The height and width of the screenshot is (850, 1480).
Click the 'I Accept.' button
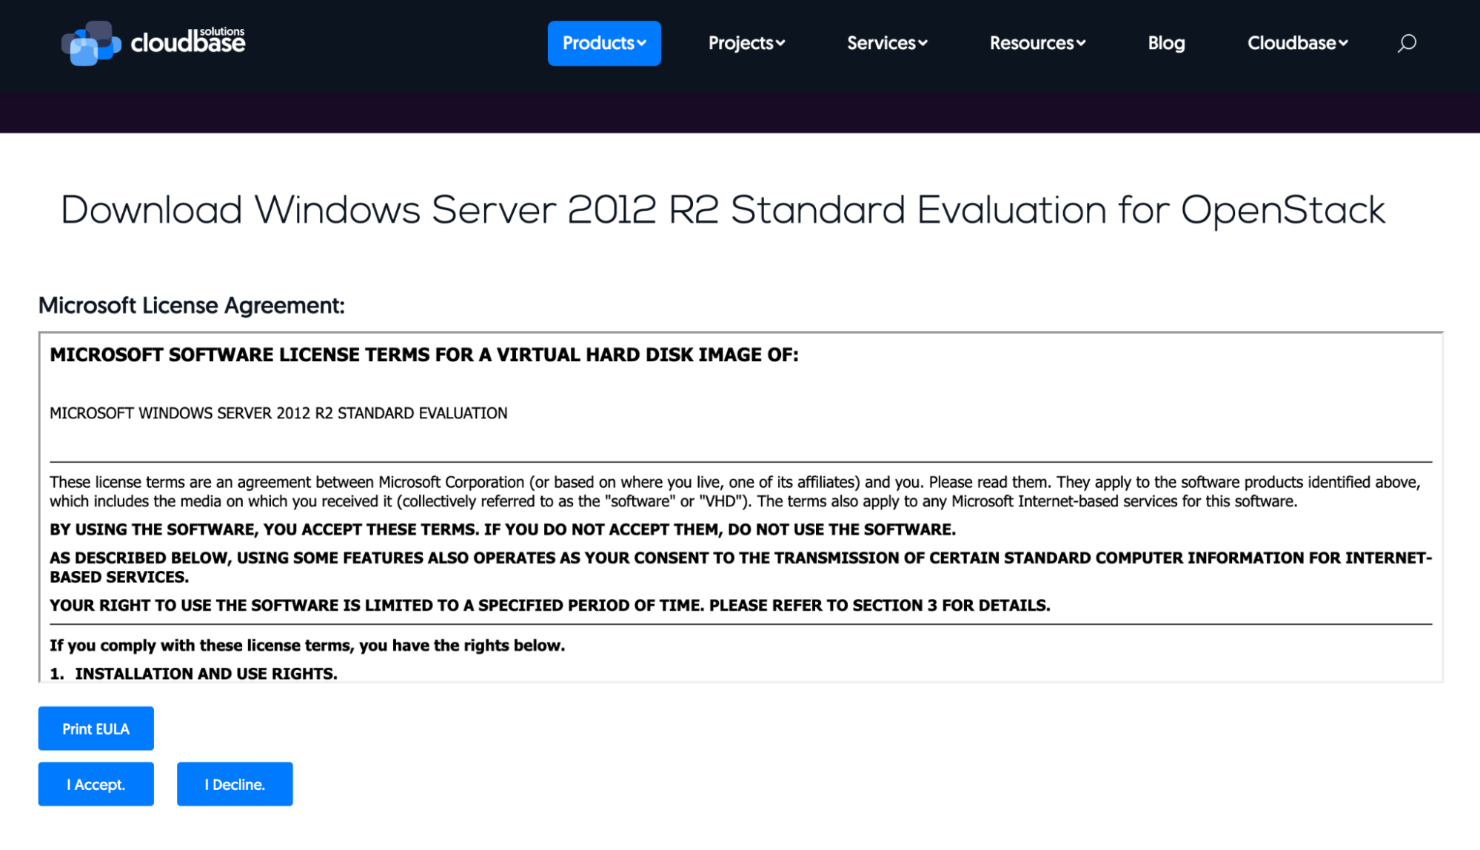tap(96, 784)
